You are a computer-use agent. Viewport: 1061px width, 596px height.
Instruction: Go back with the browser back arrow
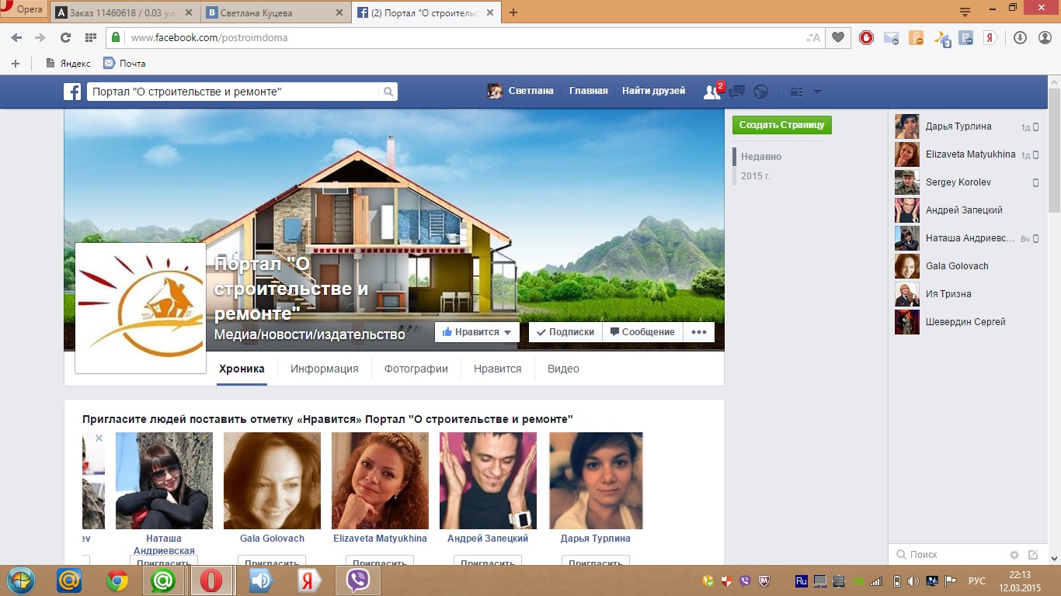16,37
